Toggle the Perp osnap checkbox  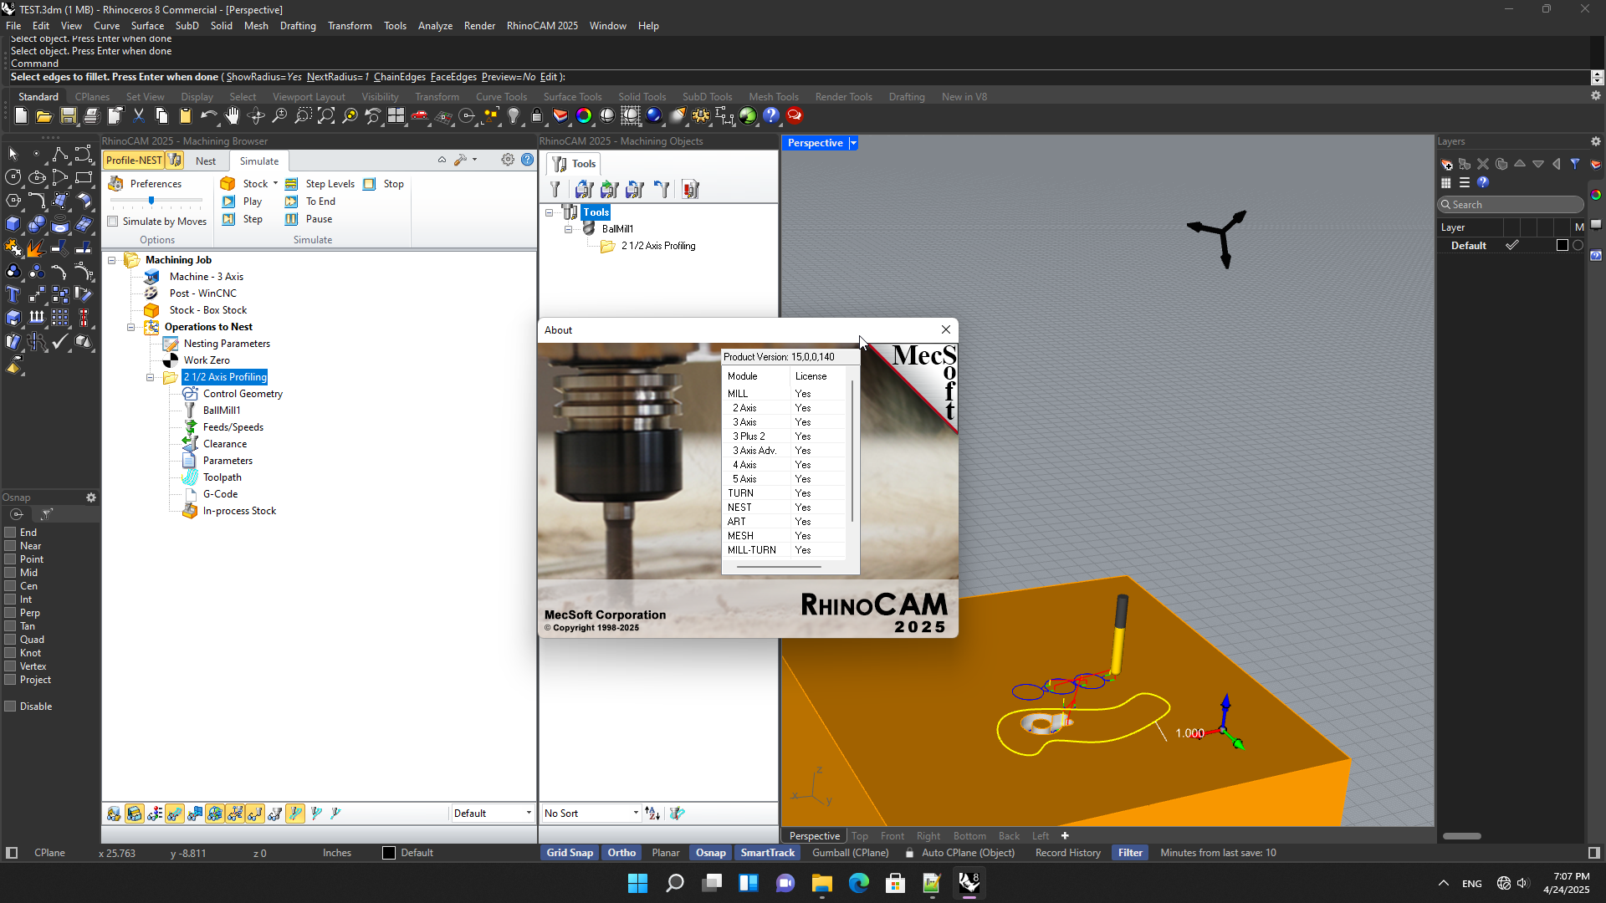pos(10,613)
